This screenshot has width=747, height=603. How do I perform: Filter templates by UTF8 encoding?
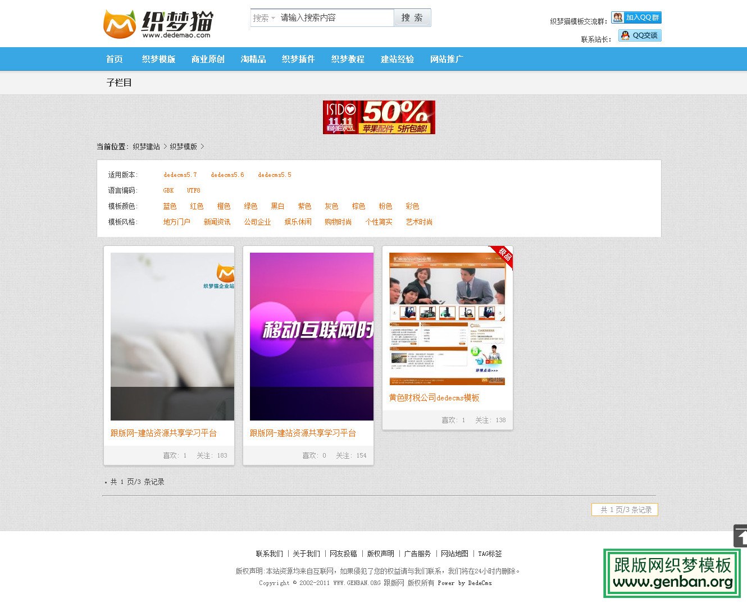click(x=193, y=190)
